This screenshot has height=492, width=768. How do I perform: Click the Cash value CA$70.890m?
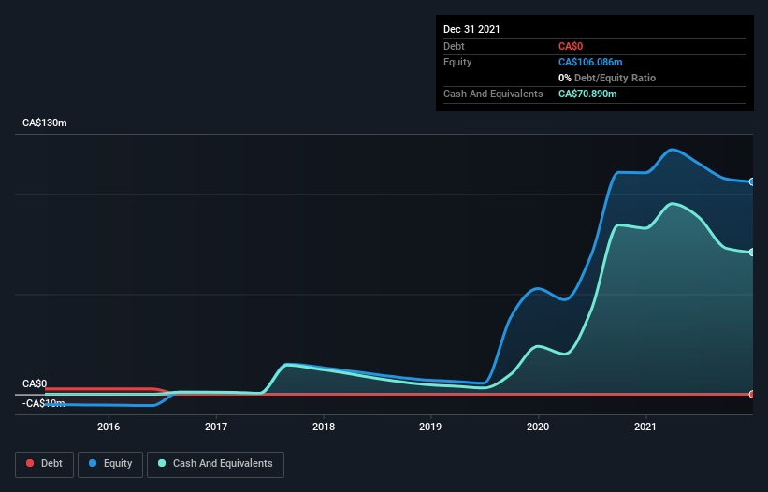[x=587, y=94]
